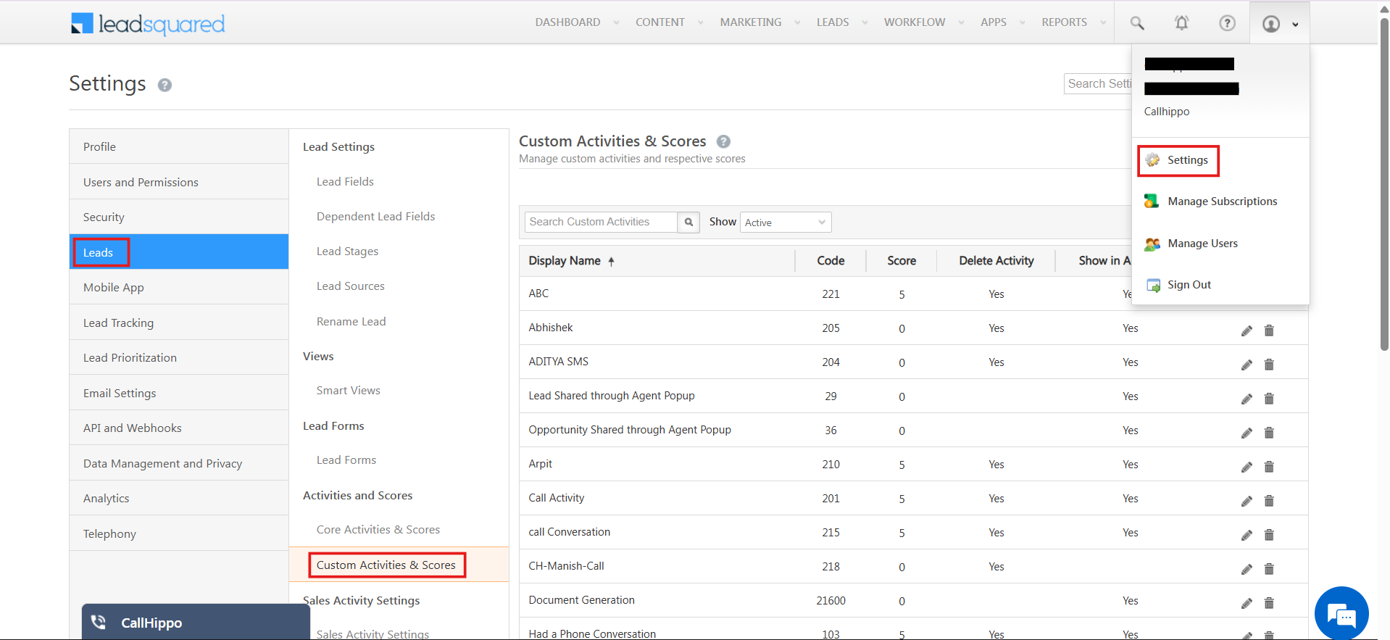1390x640 pixels.
Task: Edit the Document Generation activity
Action: click(1247, 603)
